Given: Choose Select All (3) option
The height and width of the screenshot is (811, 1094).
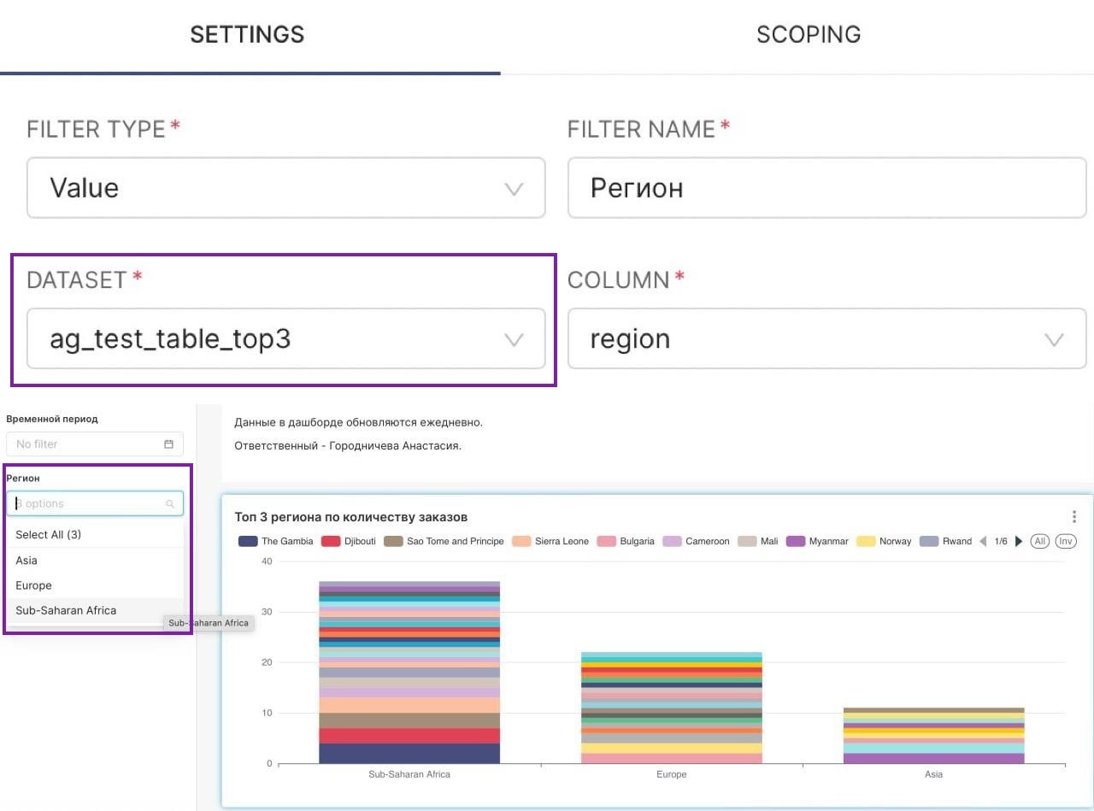Looking at the screenshot, I should point(49,535).
